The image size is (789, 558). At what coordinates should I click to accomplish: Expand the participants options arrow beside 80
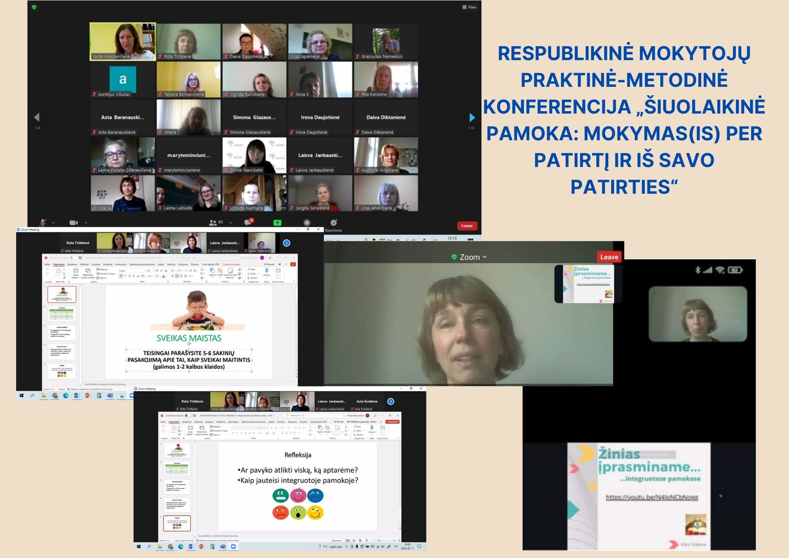(x=231, y=223)
